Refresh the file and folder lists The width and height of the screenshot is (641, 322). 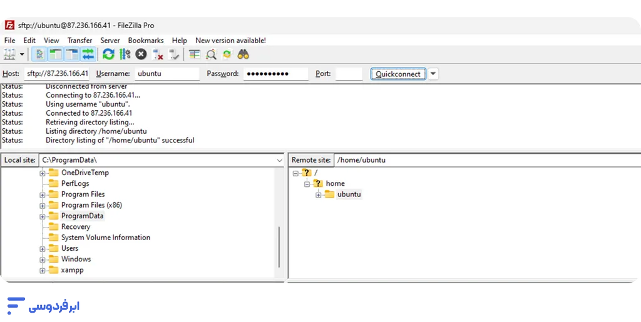click(109, 54)
